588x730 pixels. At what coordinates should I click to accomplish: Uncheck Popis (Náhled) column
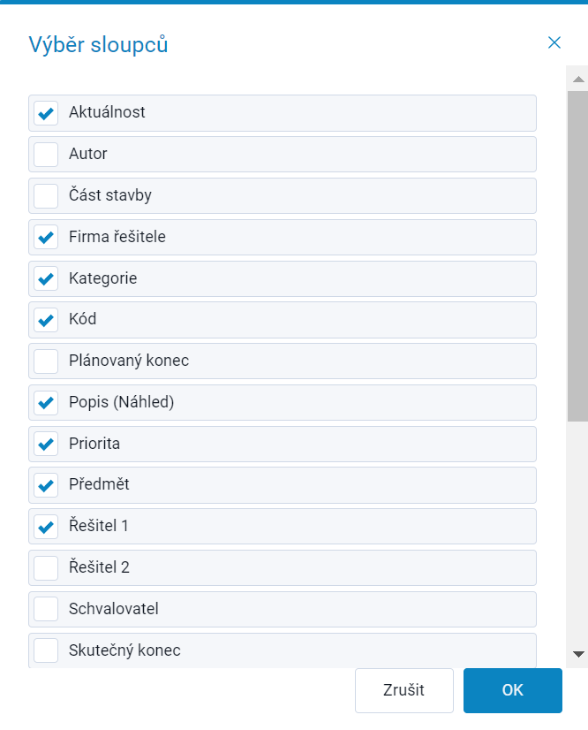click(46, 403)
